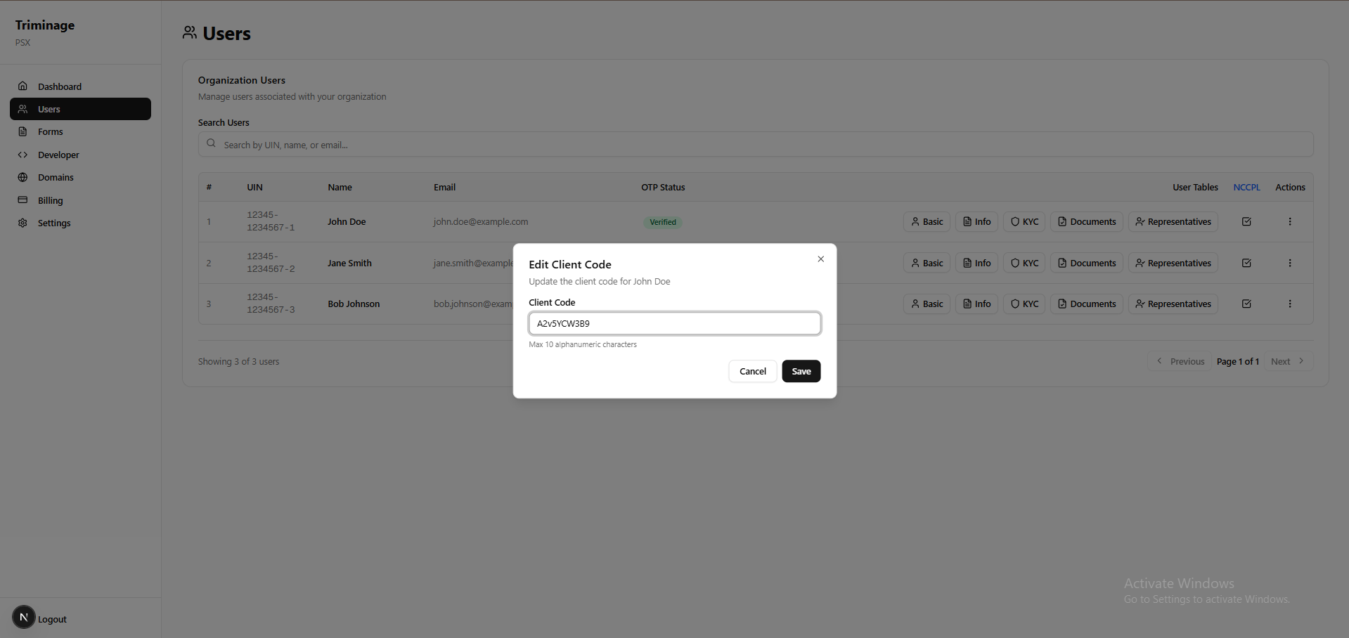Click the Billing card icon

point(22,200)
